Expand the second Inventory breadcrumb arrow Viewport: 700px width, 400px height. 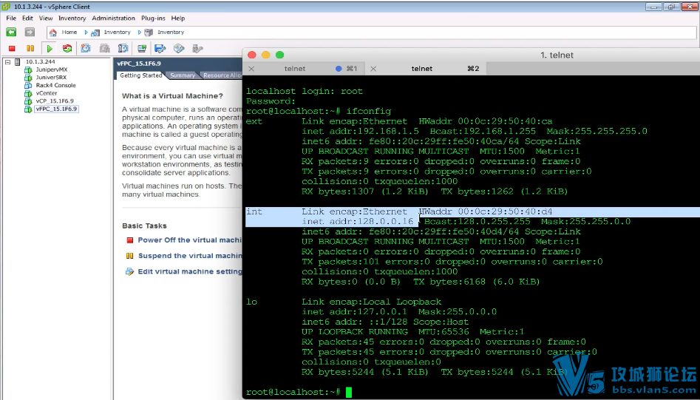(139, 33)
